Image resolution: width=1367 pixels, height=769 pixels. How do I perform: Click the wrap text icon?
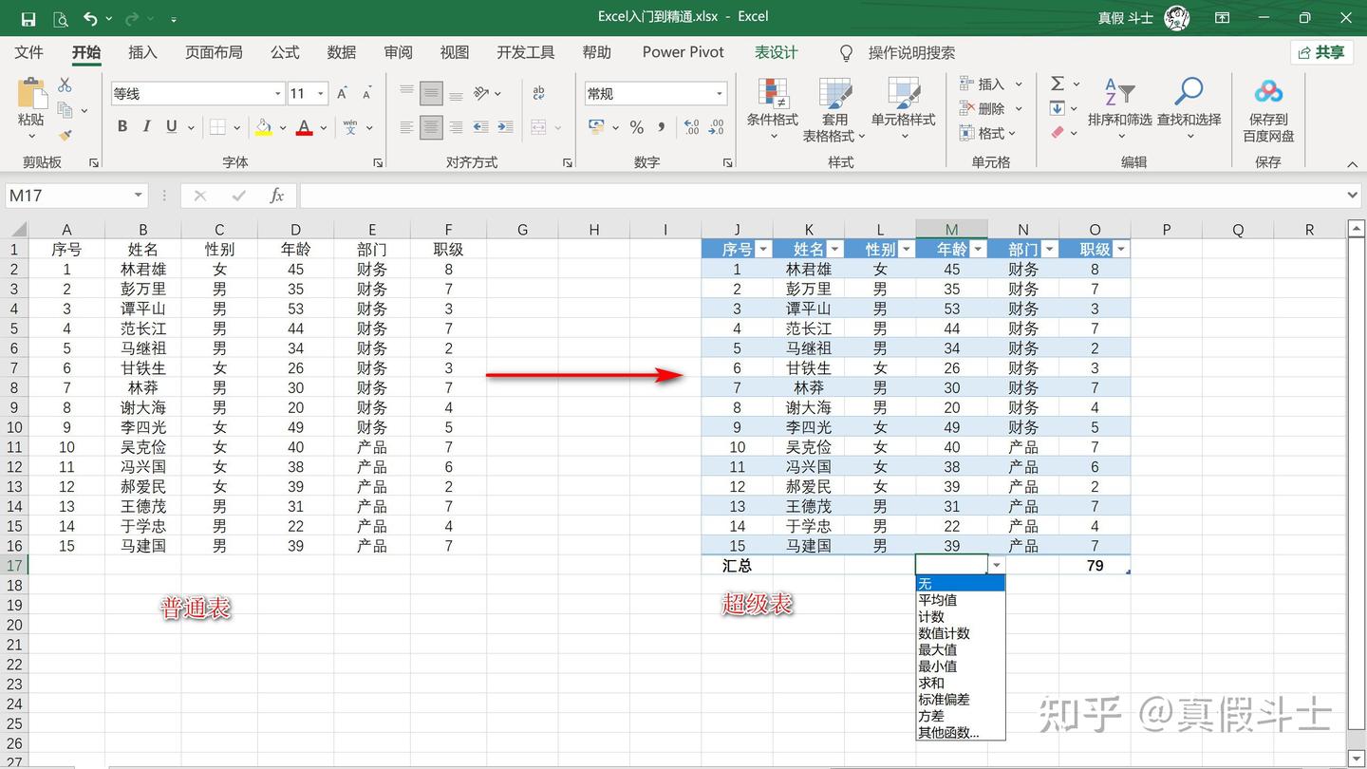[x=539, y=93]
